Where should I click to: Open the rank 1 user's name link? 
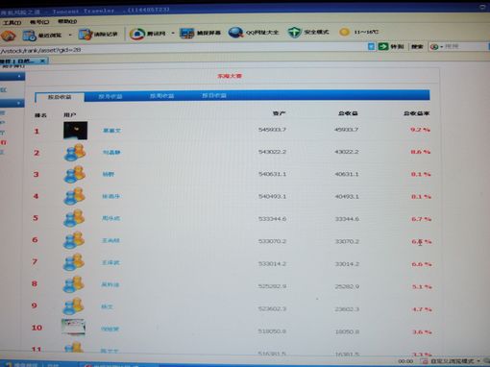point(111,131)
